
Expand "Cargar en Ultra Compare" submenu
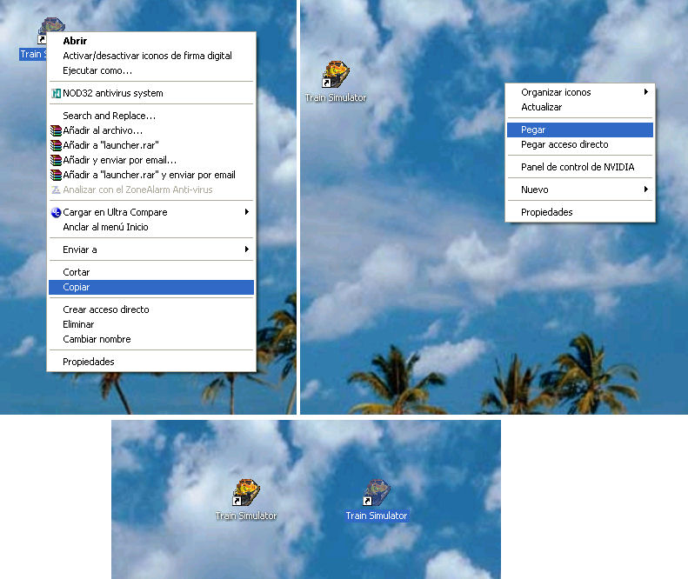point(247,212)
